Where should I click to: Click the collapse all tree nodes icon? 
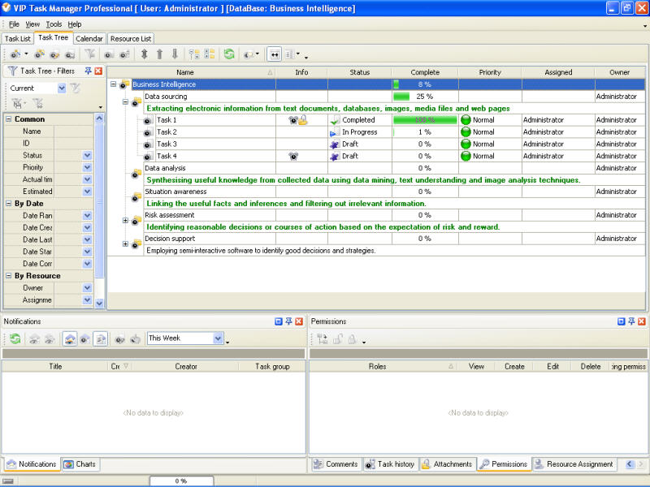tap(210, 54)
